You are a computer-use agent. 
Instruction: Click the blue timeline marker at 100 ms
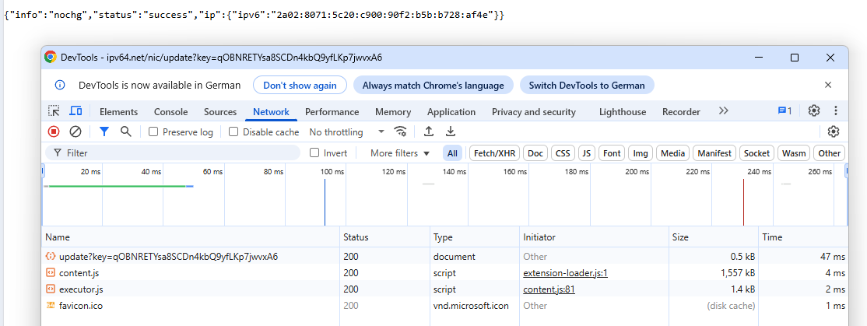(x=325, y=202)
